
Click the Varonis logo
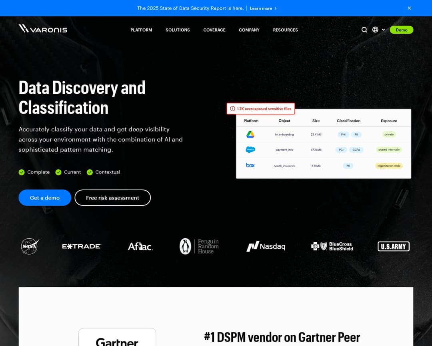point(43,29)
